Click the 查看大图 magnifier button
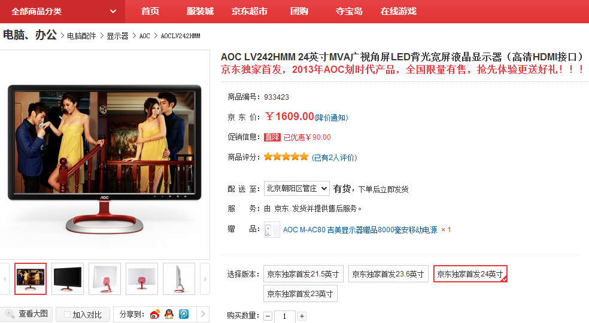 pos(27,314)
